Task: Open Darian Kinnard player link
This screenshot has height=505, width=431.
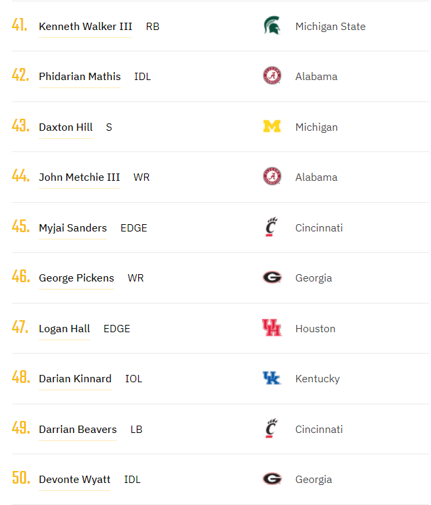Action: click(75, 379)
